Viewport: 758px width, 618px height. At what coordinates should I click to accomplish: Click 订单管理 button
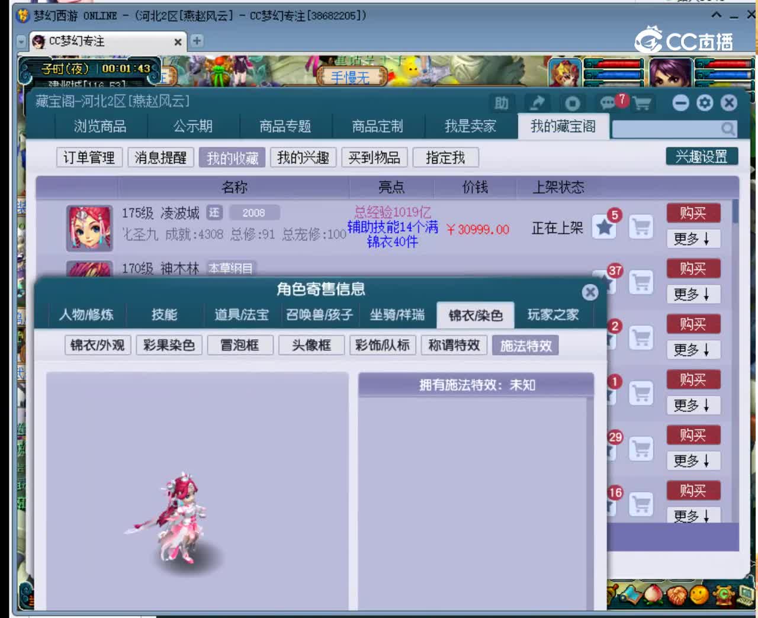point(89,157)
